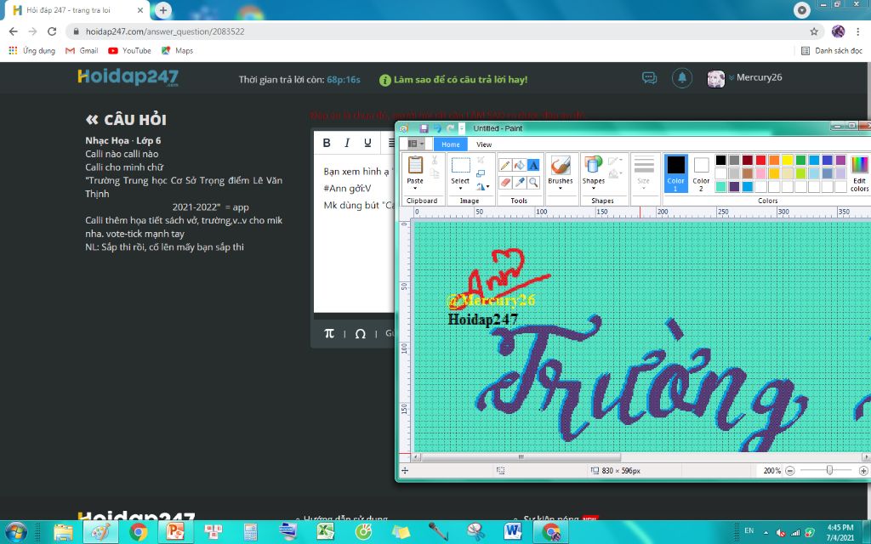Image resolution: width=871 pixels, height=544 pixels.
Task: Open Hoidap247 notification bell
Action: pyautogui.click(x=682, y=77)
